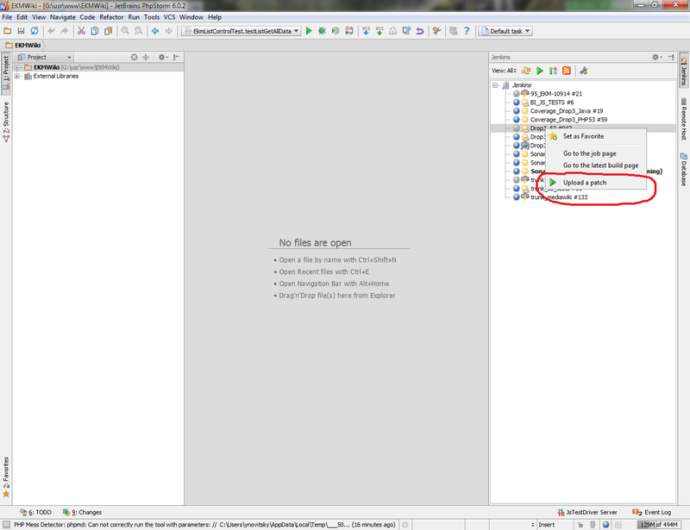Run with Coverage from the toolbar

point(334,30)
